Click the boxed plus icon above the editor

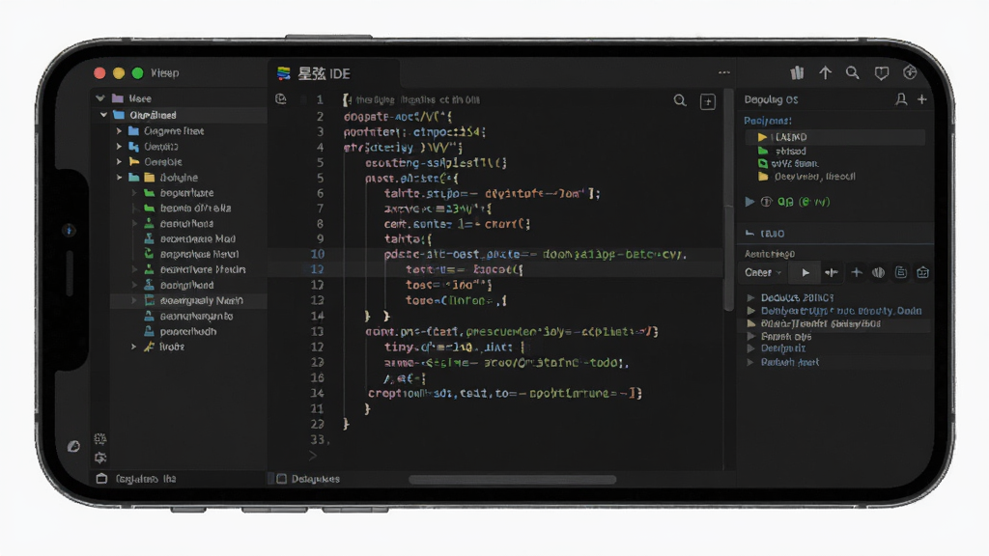(x=708, y=101)
